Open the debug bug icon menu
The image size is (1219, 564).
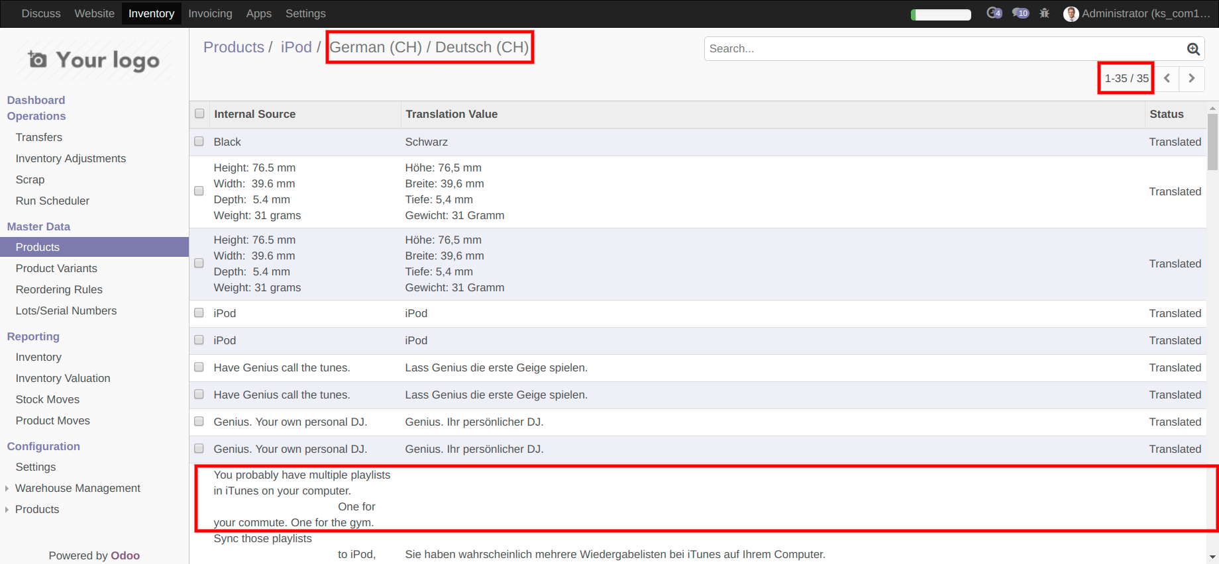pyautogui.click(x=1045, y=13)
